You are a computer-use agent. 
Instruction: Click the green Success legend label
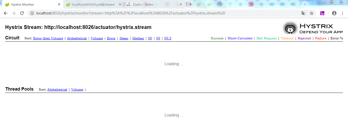tap(217, 38)
